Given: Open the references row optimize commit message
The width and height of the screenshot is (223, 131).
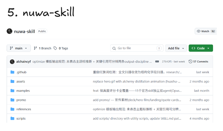Looking at the screenshot, I should (x=137, y=109).
